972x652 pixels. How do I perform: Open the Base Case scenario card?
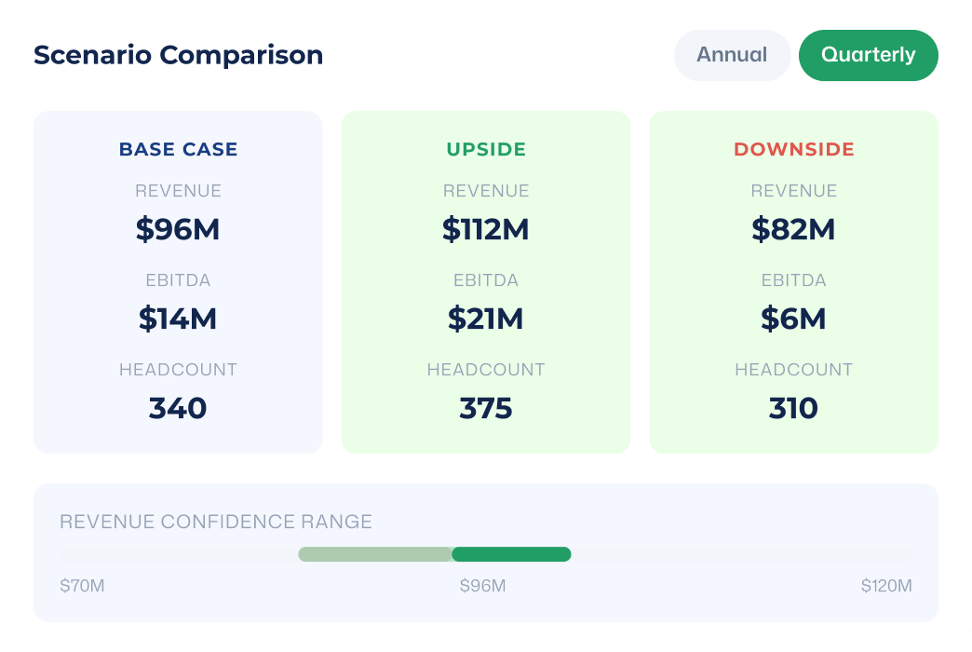click(178, 282)
